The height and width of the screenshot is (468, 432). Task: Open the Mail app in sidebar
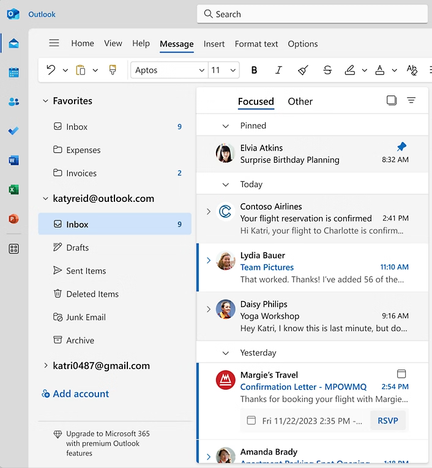coord(13,43)
